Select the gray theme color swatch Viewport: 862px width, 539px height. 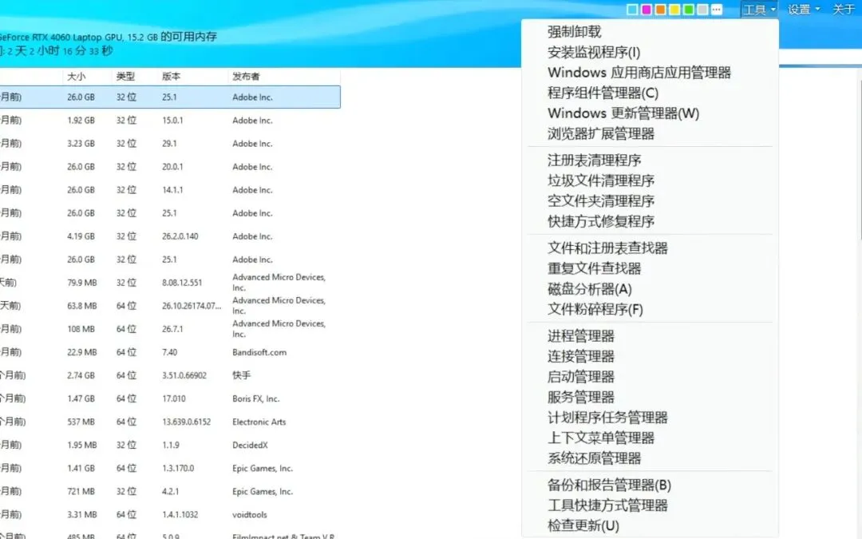(x=702, y=10)
